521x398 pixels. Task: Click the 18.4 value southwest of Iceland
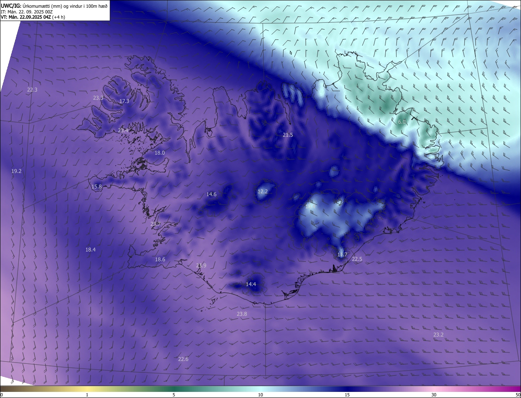point(90,249)
